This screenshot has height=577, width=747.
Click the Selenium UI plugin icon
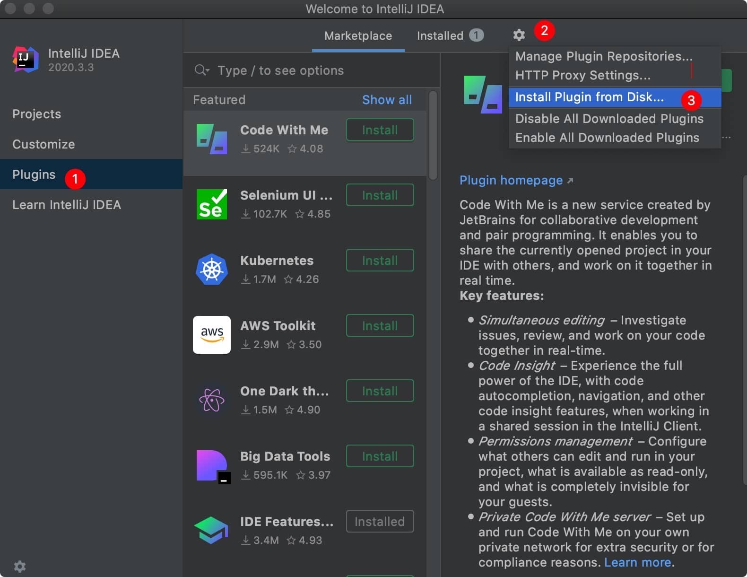pos(211,204)
